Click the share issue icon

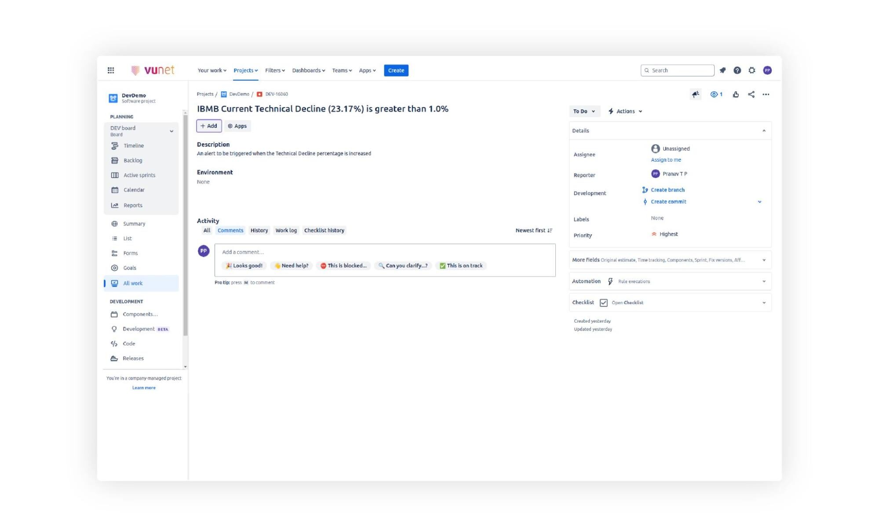click(751, 94)
